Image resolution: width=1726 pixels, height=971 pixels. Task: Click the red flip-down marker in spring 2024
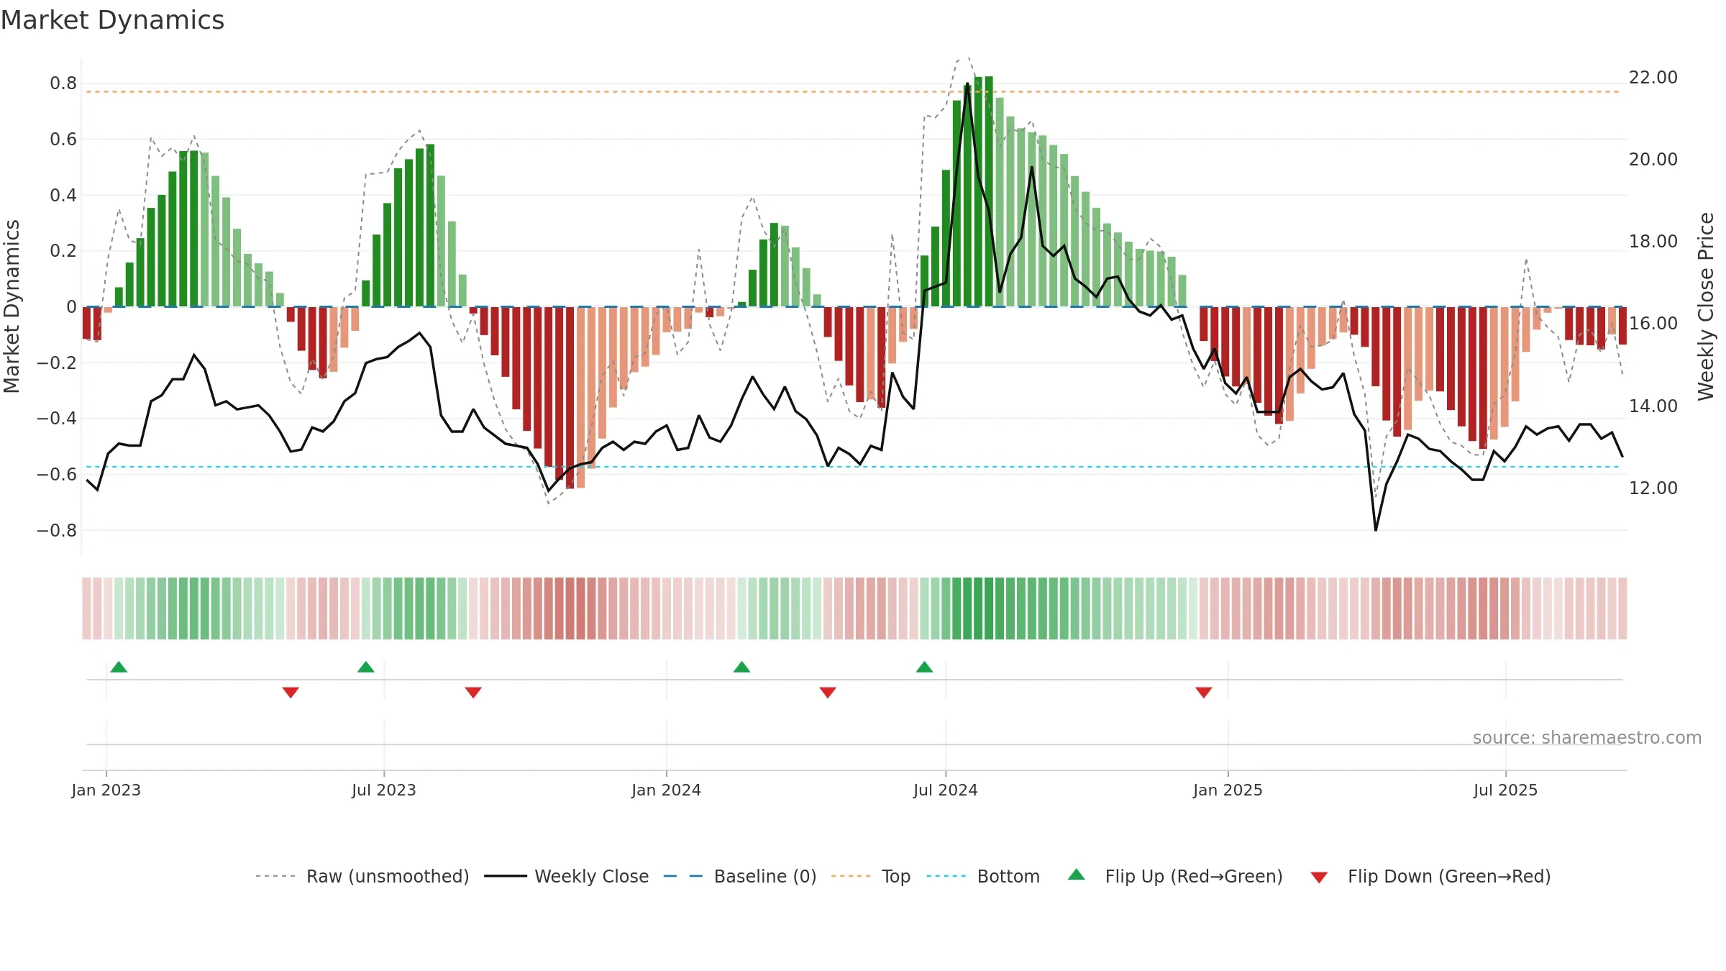(x=828, y=692)
